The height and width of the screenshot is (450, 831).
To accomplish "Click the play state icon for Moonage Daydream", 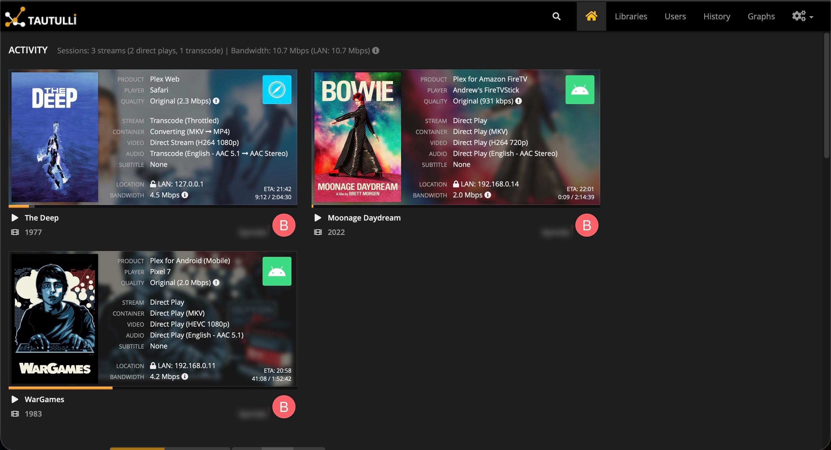I will point(317,218).
